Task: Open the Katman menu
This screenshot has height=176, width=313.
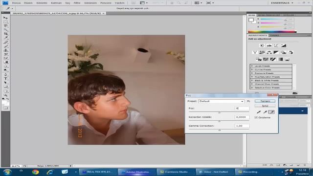Action: 56,3
